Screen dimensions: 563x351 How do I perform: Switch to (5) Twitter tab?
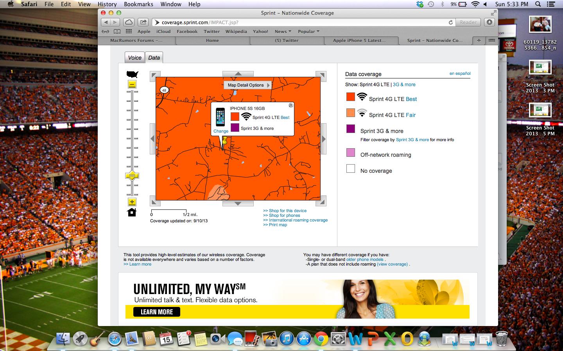(x=287, y=41)
